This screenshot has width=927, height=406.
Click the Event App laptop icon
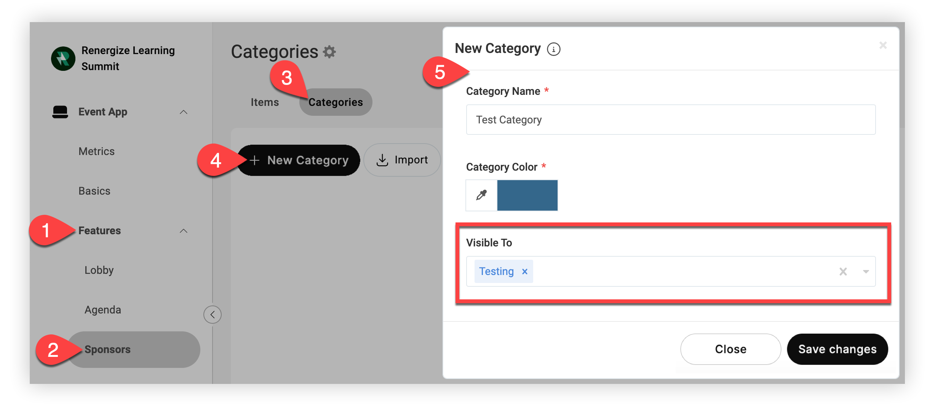click(x=60, y=112)
